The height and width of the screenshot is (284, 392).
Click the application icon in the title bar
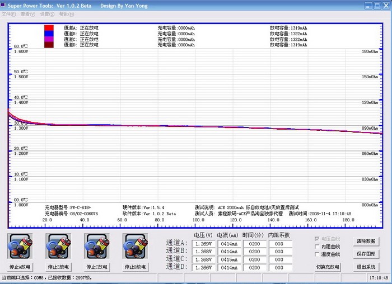pyautogui.click(x=3, y=5)
